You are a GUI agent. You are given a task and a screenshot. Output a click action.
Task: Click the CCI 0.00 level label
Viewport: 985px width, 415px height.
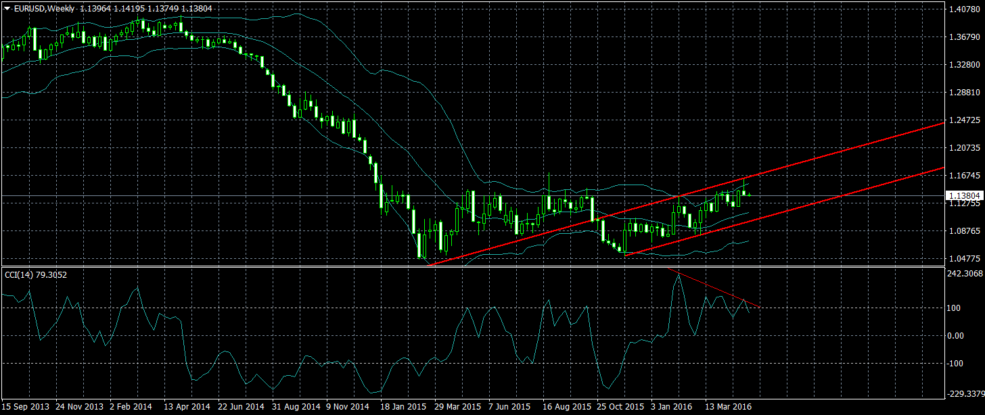point(955,336)
